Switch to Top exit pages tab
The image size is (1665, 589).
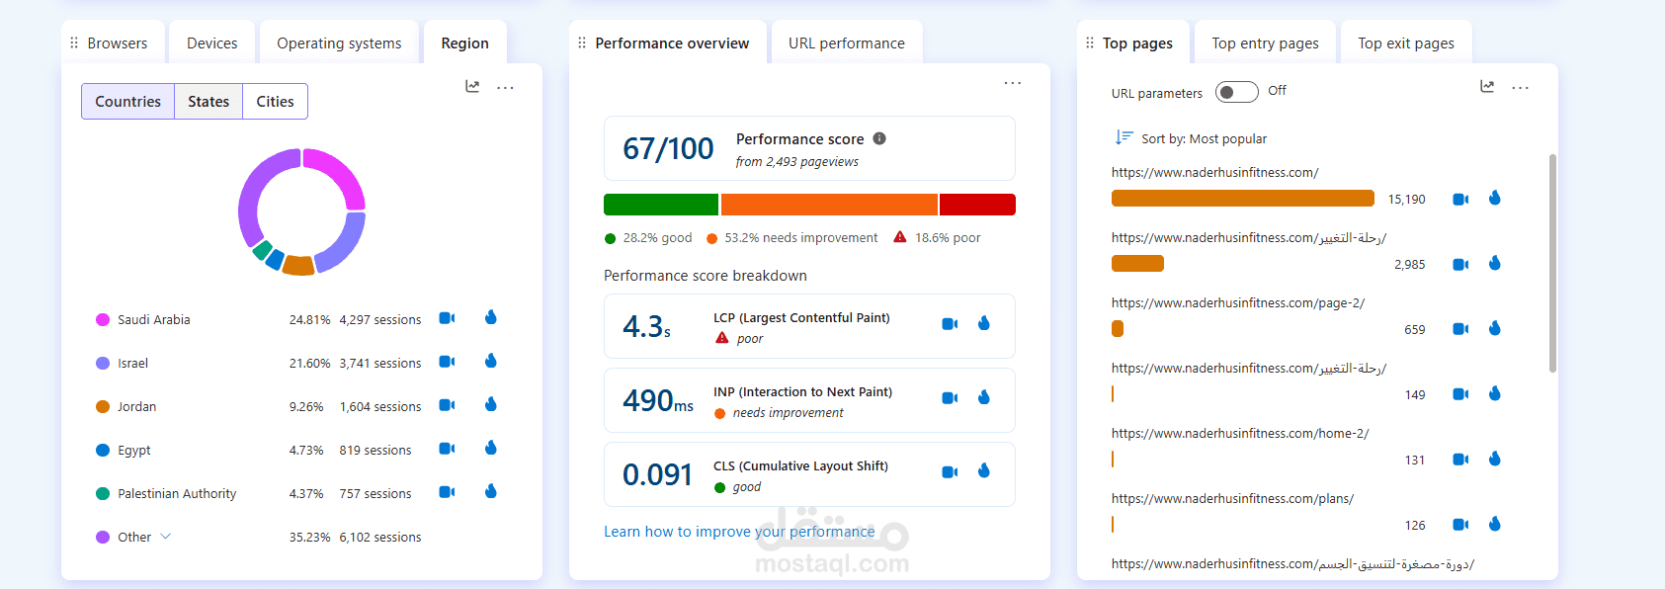click(1406, 43)
